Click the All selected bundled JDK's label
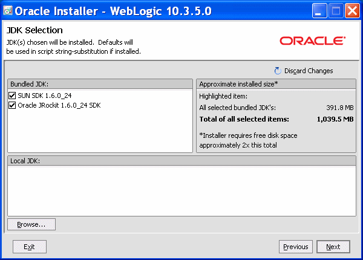 (x=238, y=108)
